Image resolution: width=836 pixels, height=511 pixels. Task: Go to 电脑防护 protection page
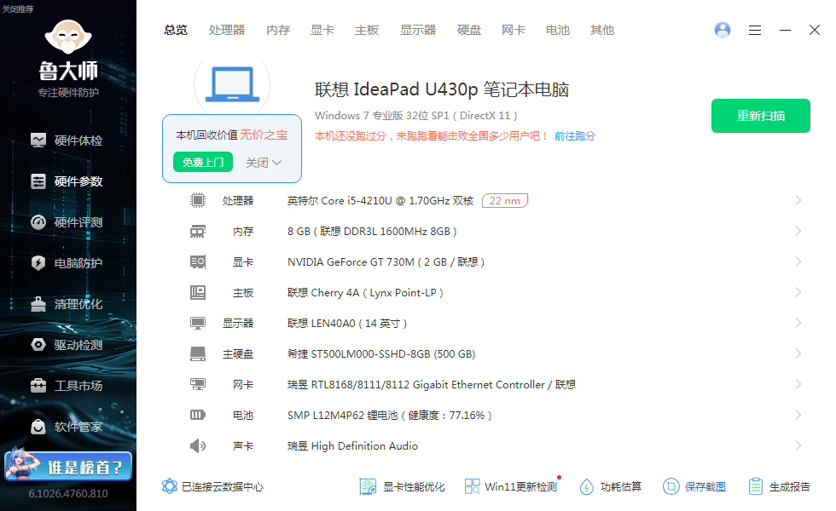67,263
